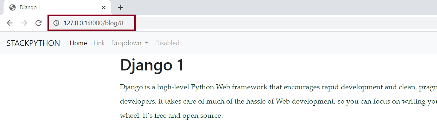Select the Home navbar item
The image size is (437, 132).
point(78,43)
